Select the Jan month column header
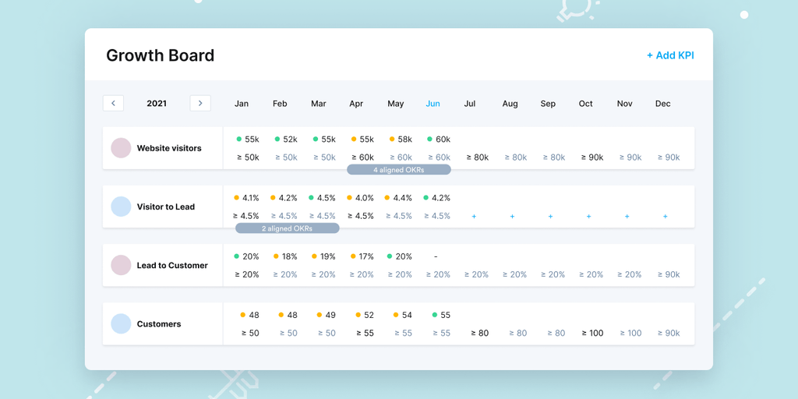This screenshot has width=798, height=399. 242,104
